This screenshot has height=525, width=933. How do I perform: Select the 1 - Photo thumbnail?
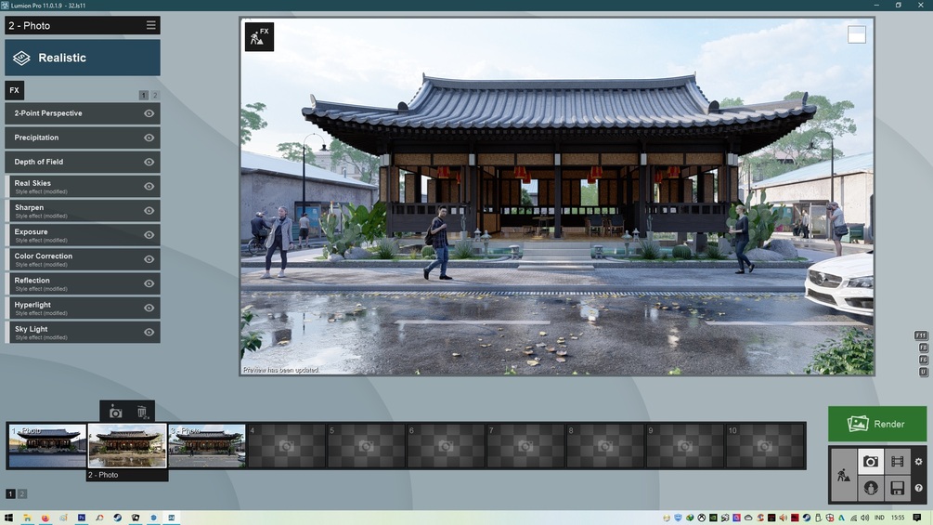pos(47,445)
